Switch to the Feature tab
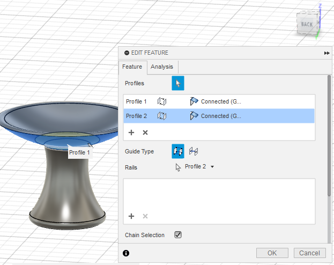The width and height of the screenshot is (334, 265). point(132,67)
